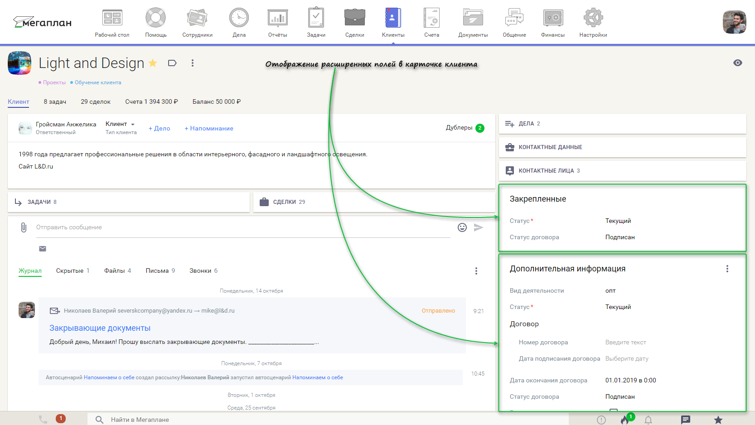This screenshot has height=425, width=755.
Task: Open the chat messages icon in bottom bar
Action: pyautogui.click(x=686, y=420)
